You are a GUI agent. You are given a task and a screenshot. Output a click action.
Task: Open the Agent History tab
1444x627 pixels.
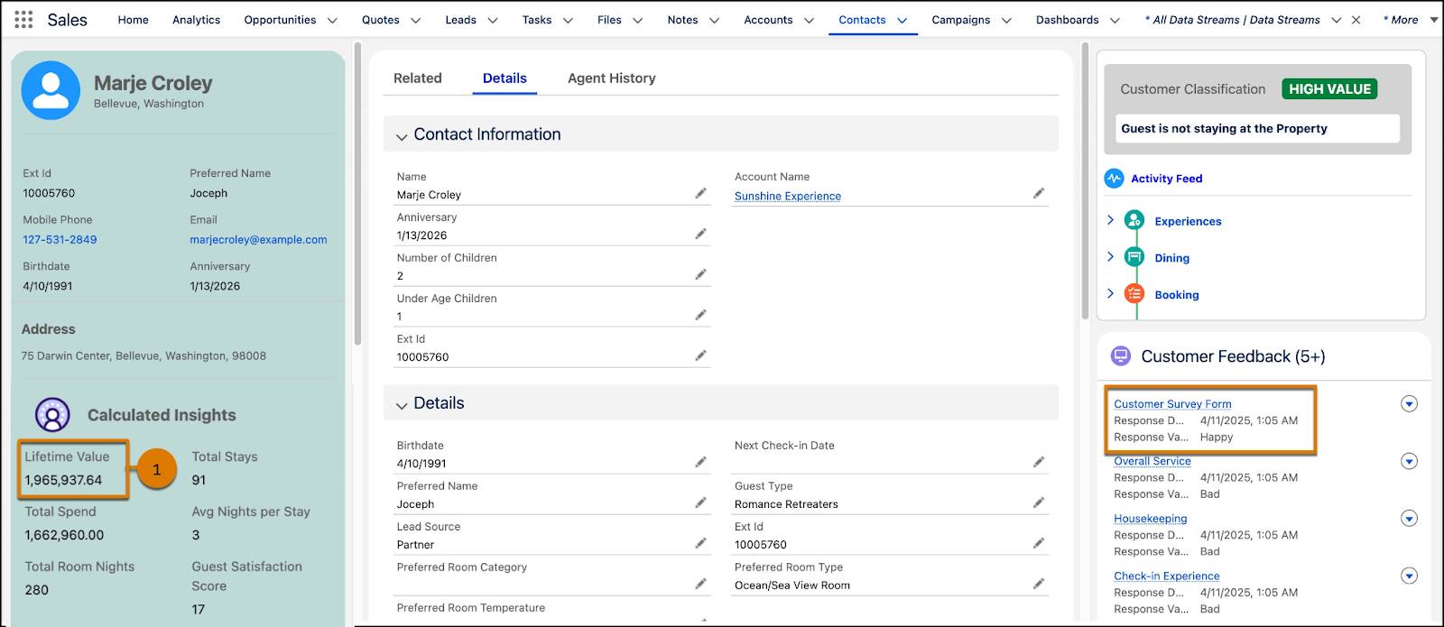point(612,78)
